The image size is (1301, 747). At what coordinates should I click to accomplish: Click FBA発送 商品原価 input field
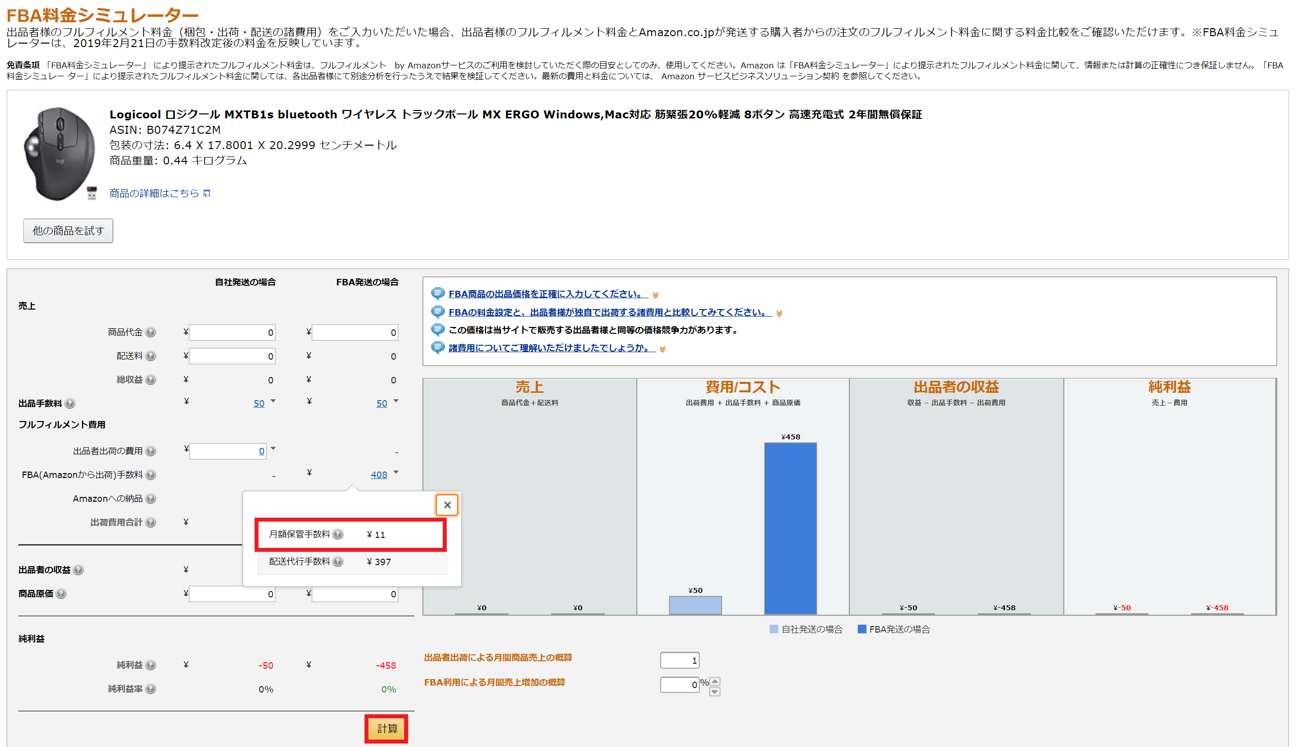pos(356,594)
